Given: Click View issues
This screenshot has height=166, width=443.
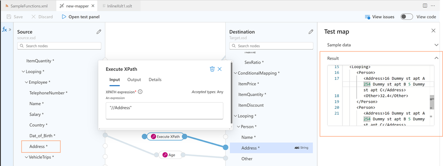Looking at the screenshot, I should pyautogui.click(x=380, y=17).
